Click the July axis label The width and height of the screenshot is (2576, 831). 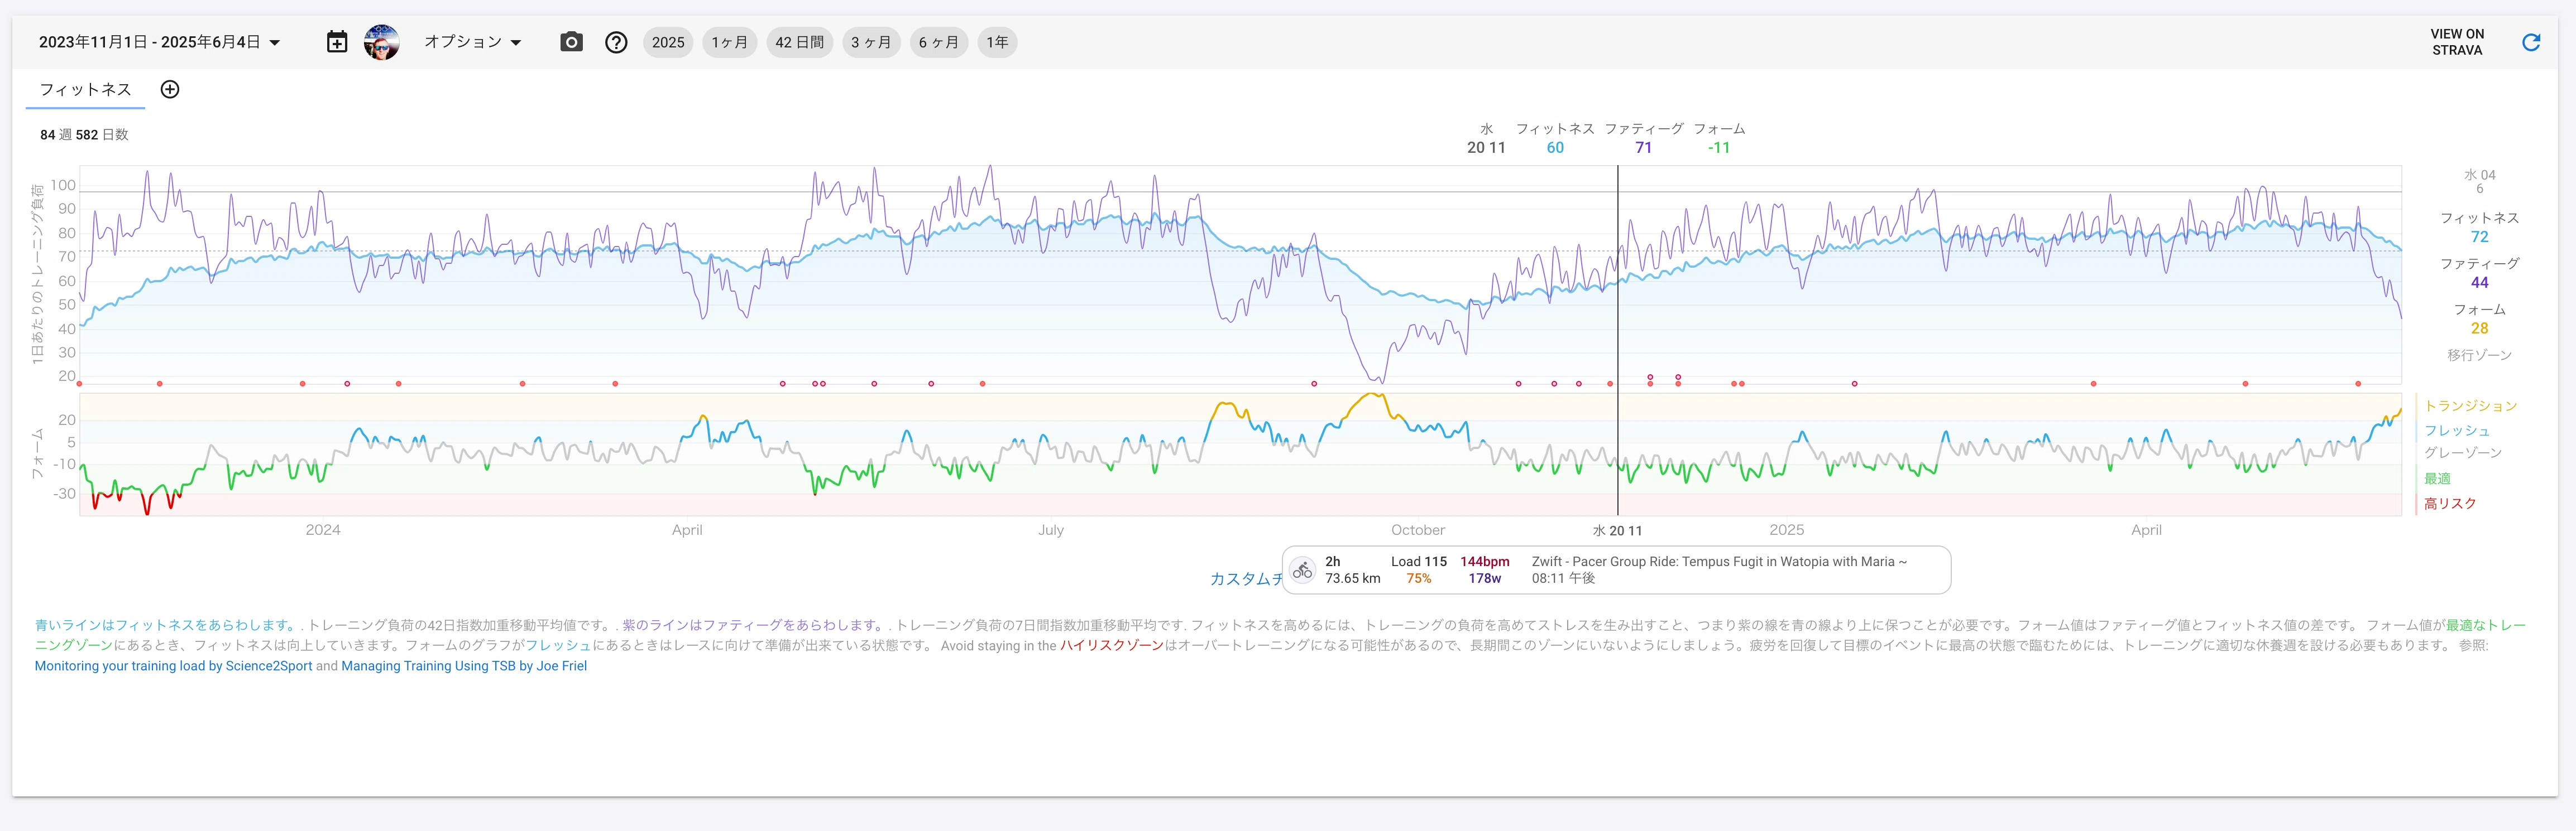coord(1050,529)
